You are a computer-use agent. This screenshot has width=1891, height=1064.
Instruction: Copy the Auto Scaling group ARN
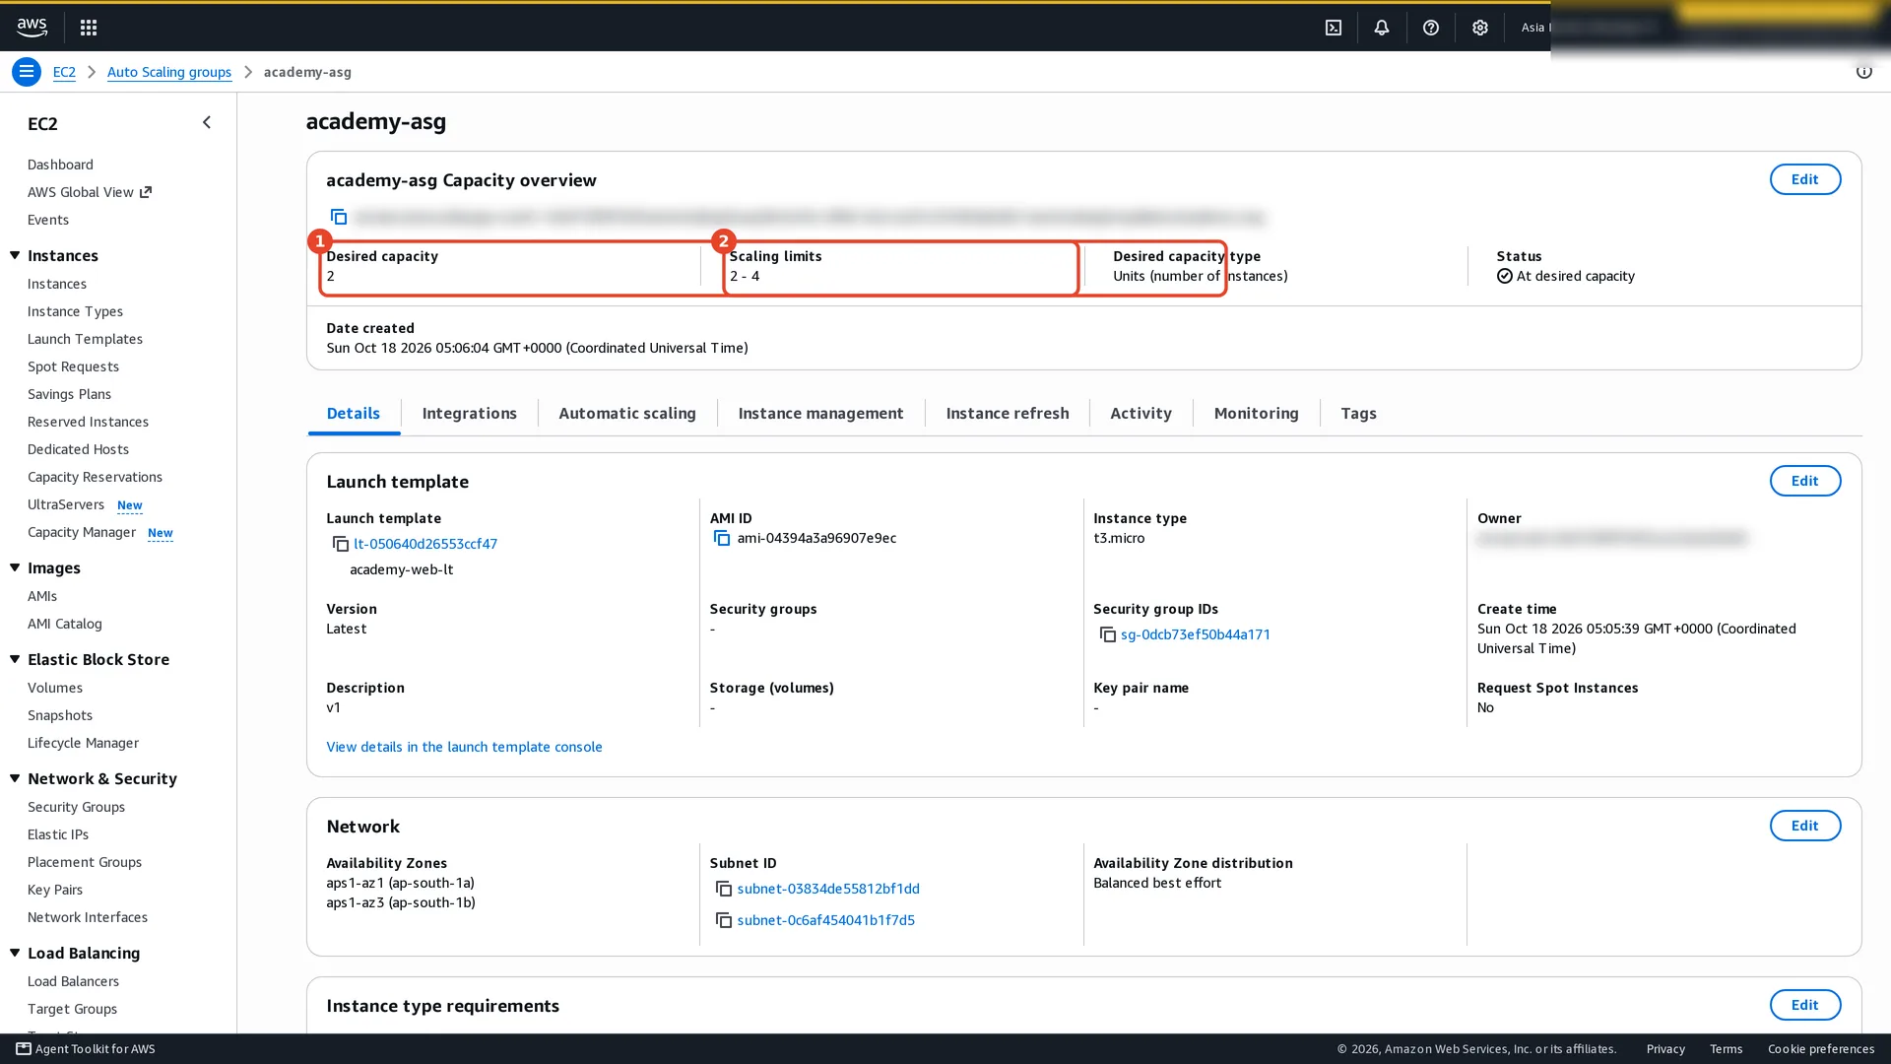pyautogui.click(x=339, y=217)
